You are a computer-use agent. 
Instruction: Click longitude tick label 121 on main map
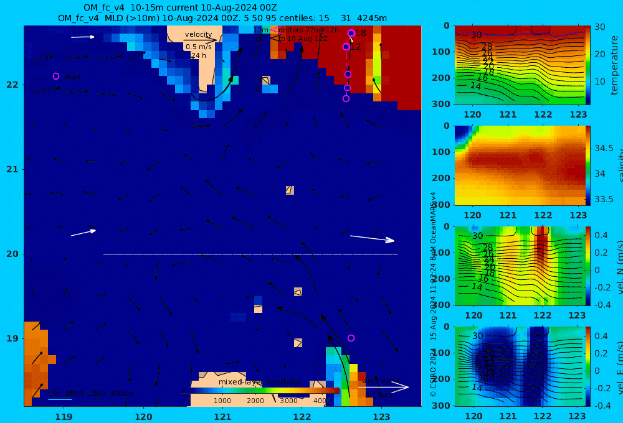[x=222, y=417]
